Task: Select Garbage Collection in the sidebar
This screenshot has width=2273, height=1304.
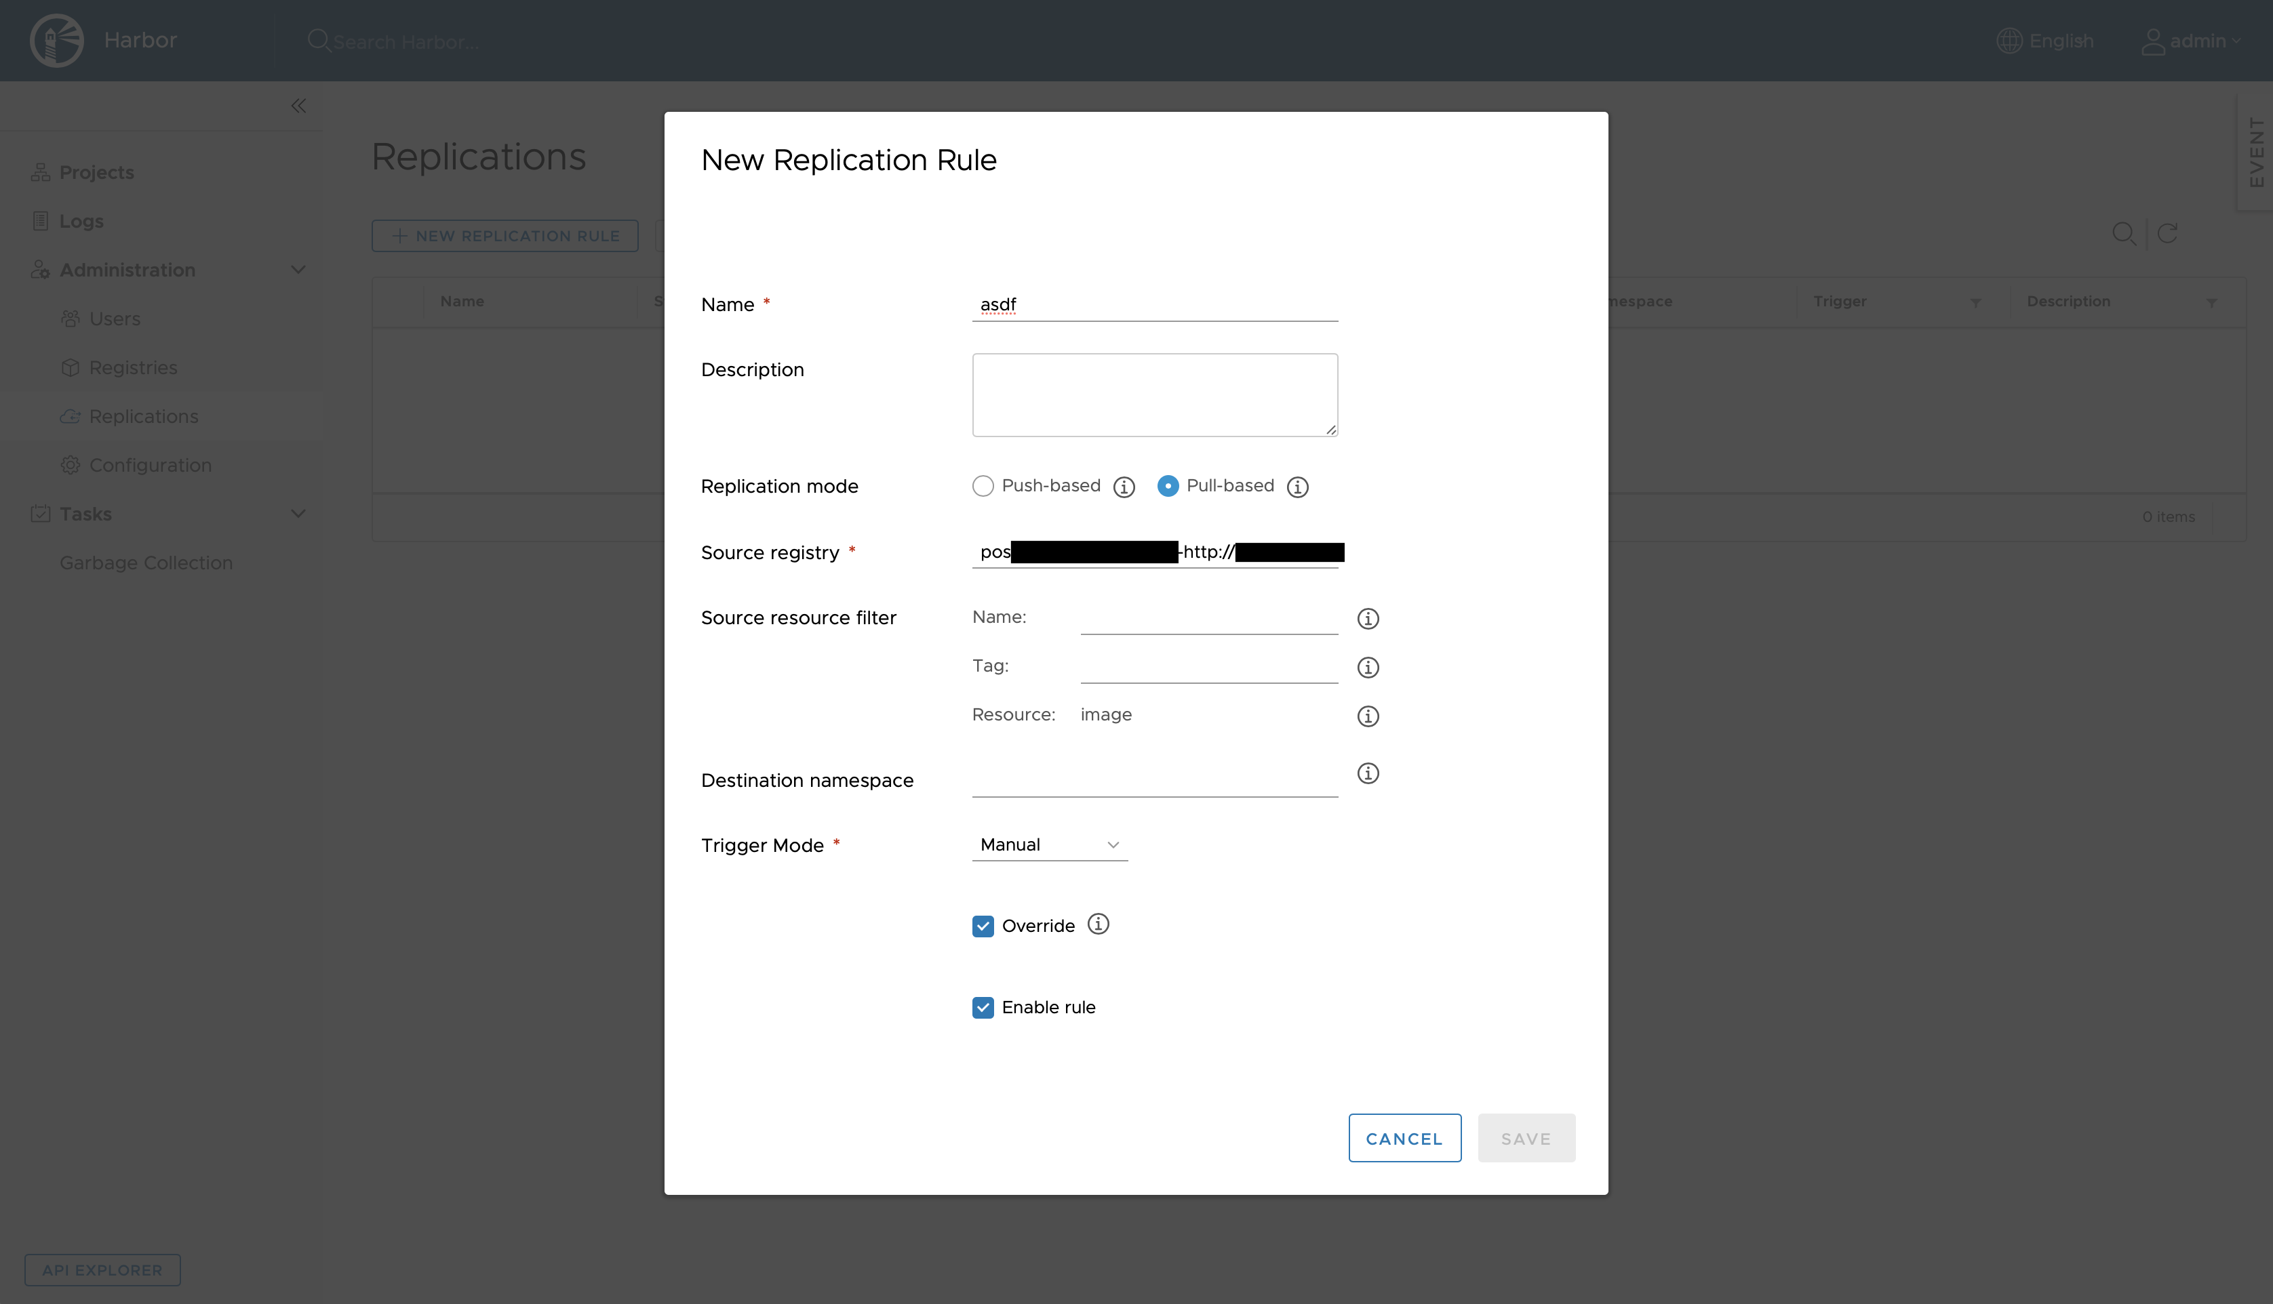Action: [146, 563]
